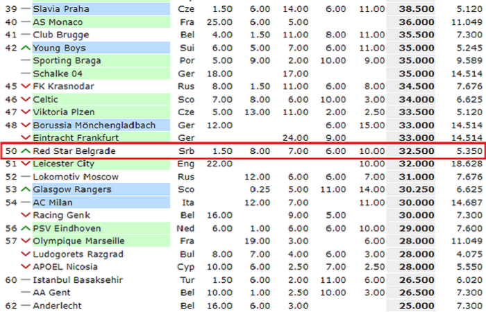The height and width of the screenshot is (312, 486).
Task: Select APOEL Nicosia country code Cyp
Action: coord(185,267)
